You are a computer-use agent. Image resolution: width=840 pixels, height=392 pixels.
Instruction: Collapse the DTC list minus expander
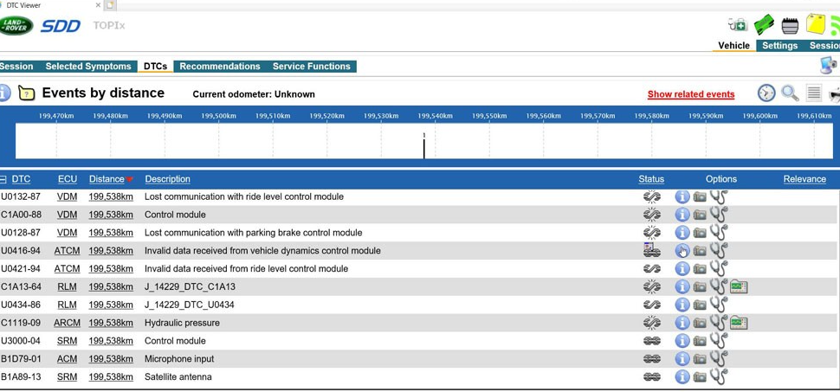[3, 179]
